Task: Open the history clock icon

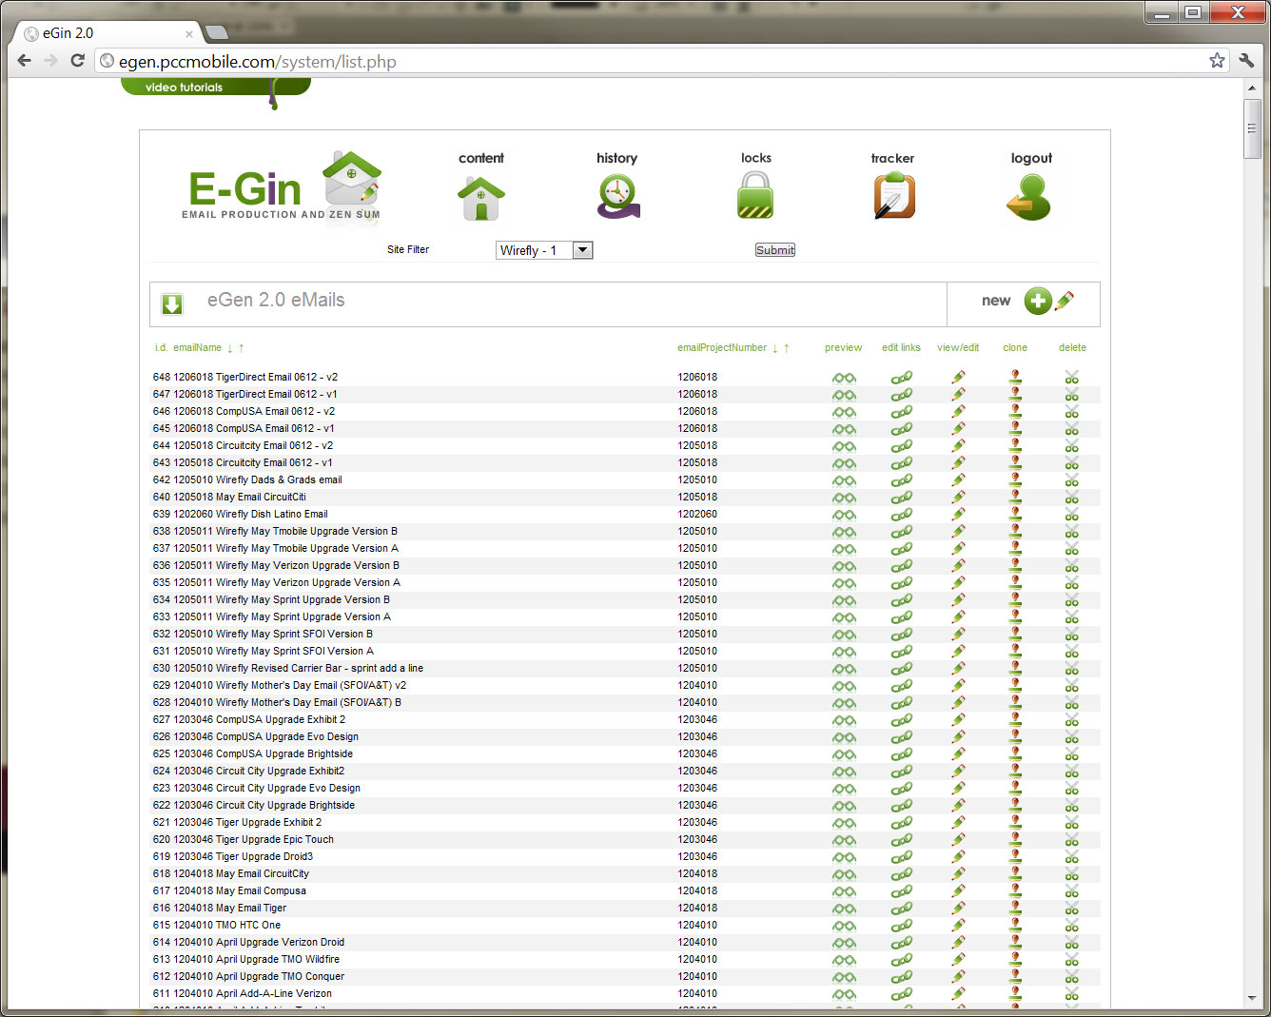Action: [617, 197]
